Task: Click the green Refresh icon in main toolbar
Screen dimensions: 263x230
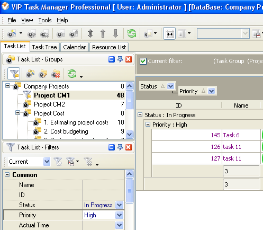Action: click(132, 33)
